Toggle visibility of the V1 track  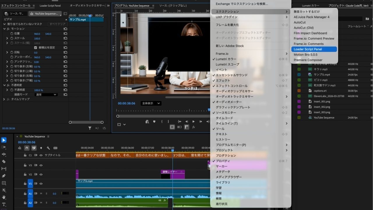pyautogui.click(x=41, y=184)
